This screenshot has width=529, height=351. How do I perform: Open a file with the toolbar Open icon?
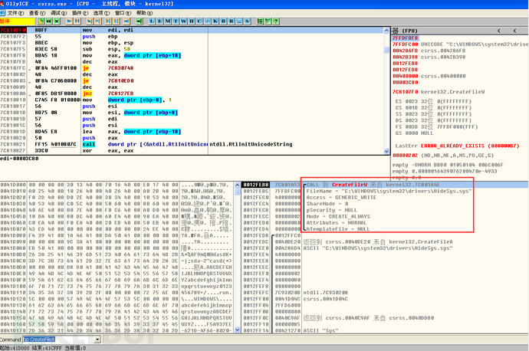(x=41, y=21)
